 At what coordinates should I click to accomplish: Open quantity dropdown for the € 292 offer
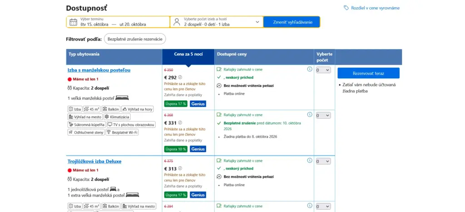point(323,70)
